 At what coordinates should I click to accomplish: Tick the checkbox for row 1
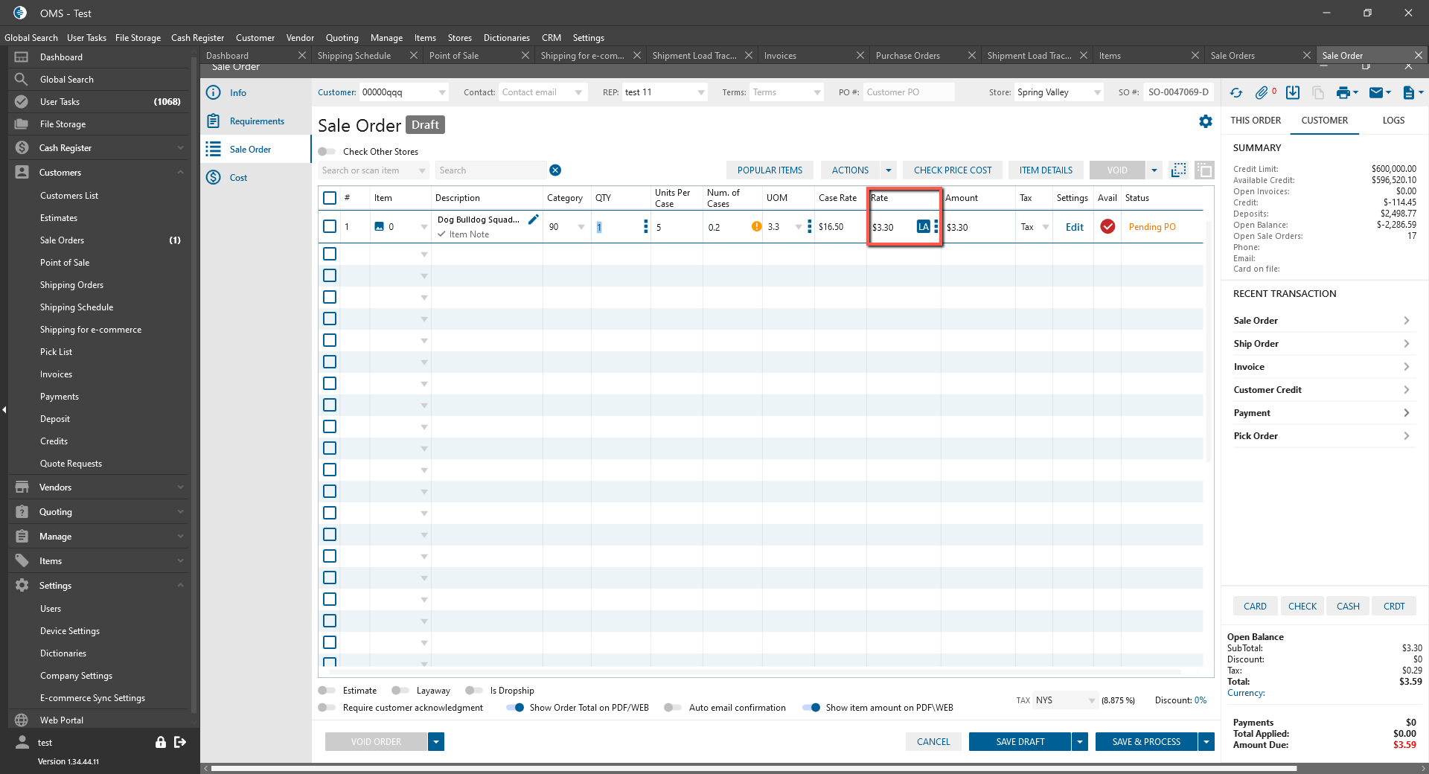click(330, 227)
